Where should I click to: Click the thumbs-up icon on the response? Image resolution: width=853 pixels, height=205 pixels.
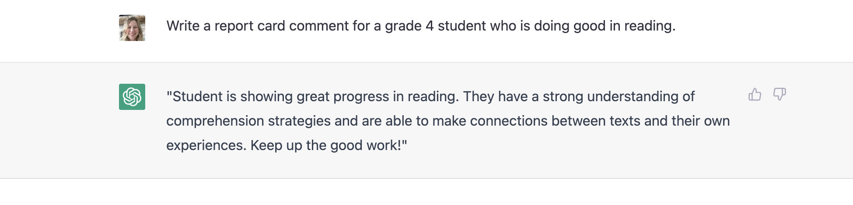point(755,94)
